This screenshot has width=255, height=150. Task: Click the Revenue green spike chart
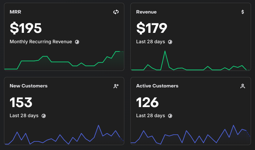pos(191,60)
